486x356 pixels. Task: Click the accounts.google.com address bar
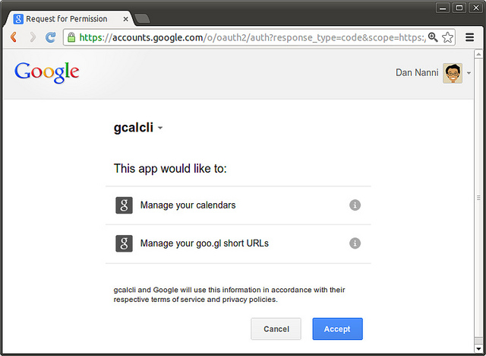[251, 37]
